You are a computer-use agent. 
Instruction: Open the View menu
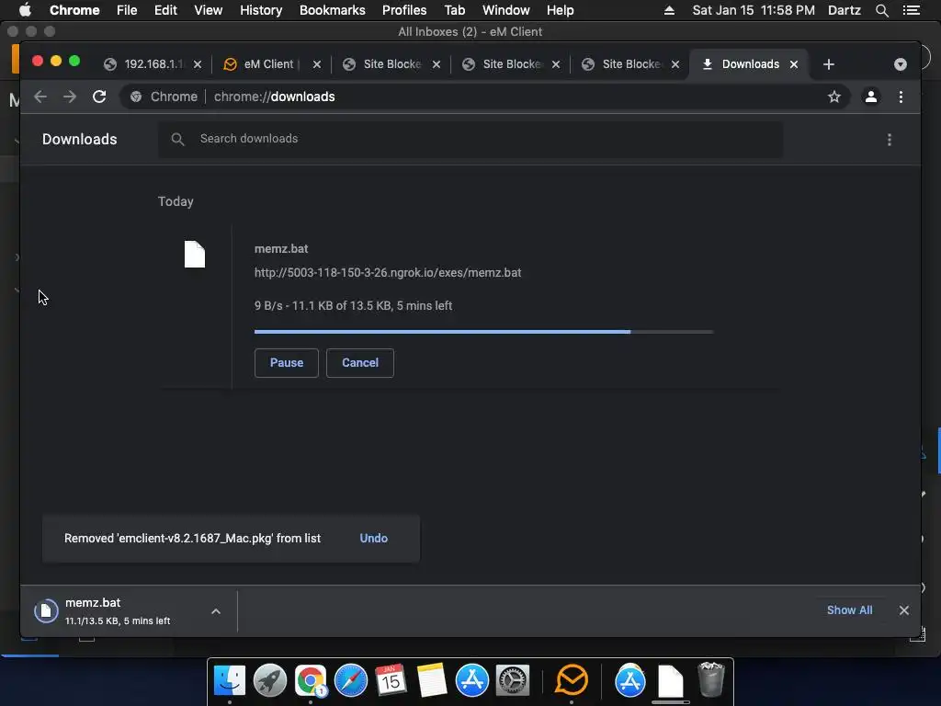[209, 10]
